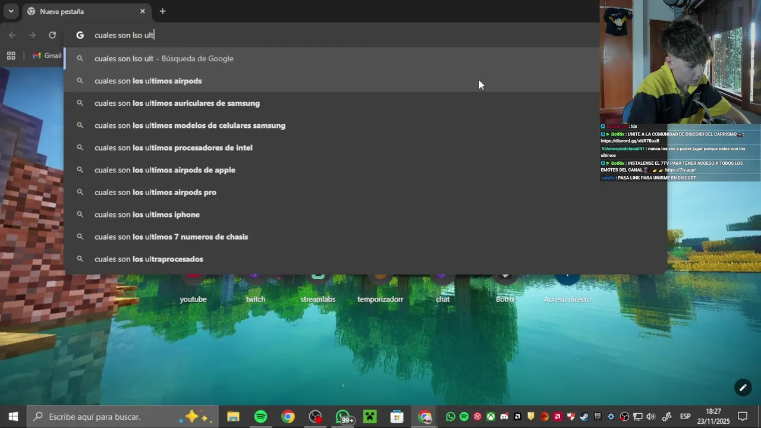Select suggestion 'los ultimos iphone'
This screenshot has height=428, width=761.
365,215
